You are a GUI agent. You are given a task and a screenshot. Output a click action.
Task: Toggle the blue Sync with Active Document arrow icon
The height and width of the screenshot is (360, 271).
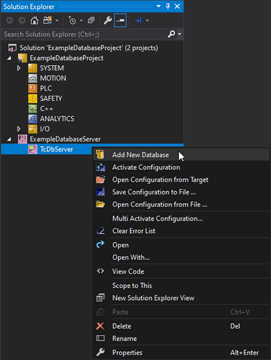pyautogui.click(x=138, y=21)
